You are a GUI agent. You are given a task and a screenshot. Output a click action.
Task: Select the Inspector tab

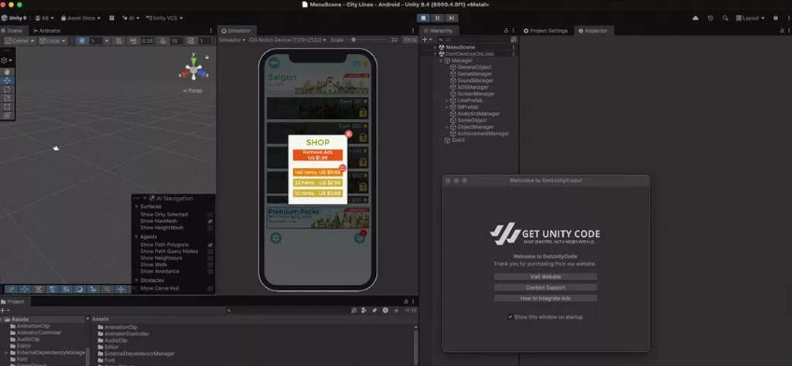coord(593,31)
